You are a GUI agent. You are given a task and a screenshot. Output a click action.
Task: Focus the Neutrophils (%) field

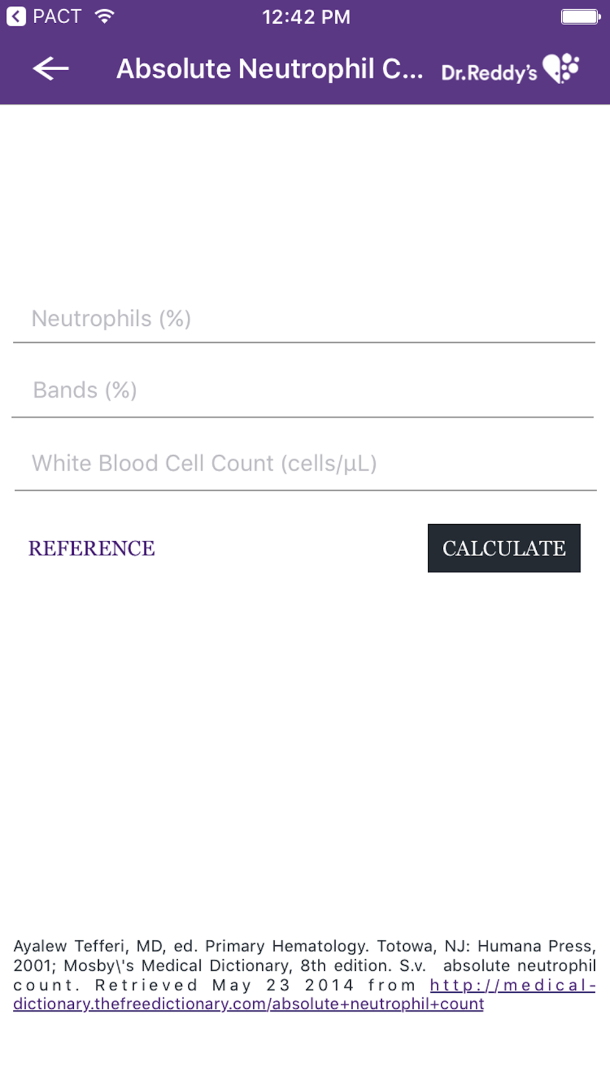(304, 319)
